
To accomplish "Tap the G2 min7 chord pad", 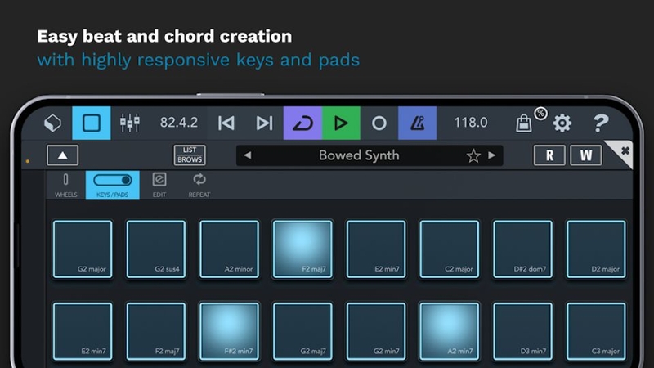I will click(376, 331).
